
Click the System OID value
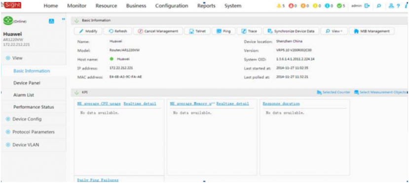click(295, 59)
